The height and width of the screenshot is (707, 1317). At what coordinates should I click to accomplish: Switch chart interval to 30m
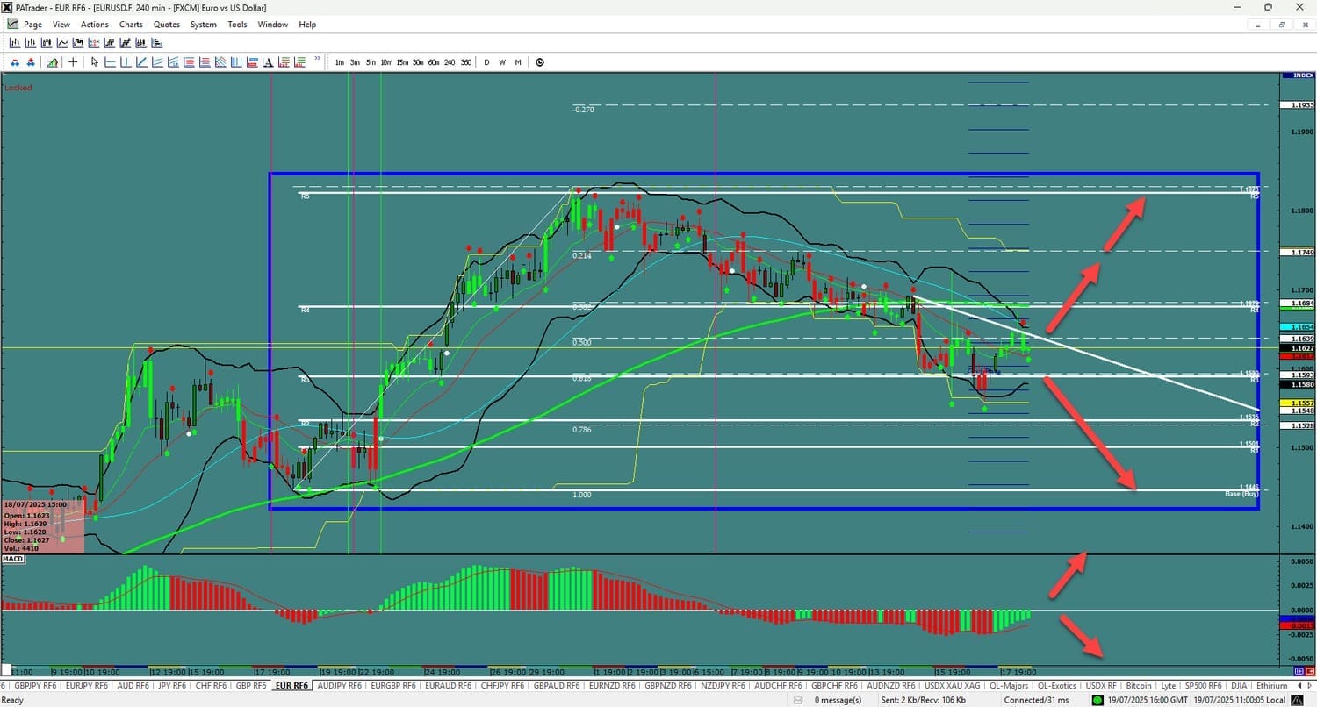tap(418, 62)
